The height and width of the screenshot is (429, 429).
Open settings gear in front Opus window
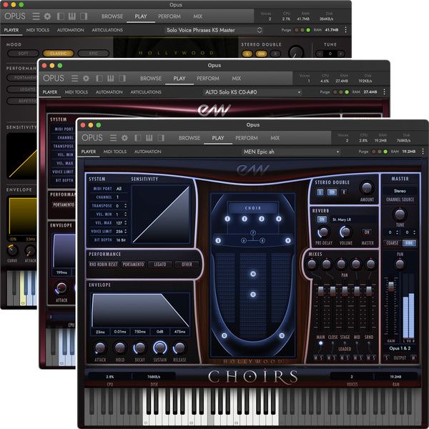pos(124,137)
